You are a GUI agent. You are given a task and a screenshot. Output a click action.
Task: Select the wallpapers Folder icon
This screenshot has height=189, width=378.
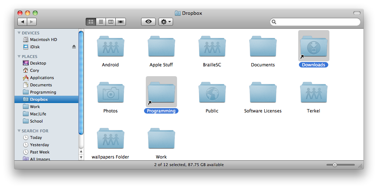coord(111,139)
